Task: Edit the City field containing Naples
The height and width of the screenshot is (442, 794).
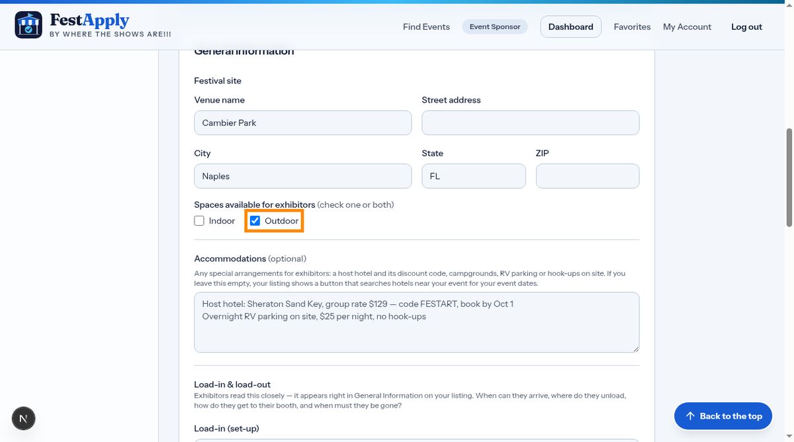Action: click(303, 176)
